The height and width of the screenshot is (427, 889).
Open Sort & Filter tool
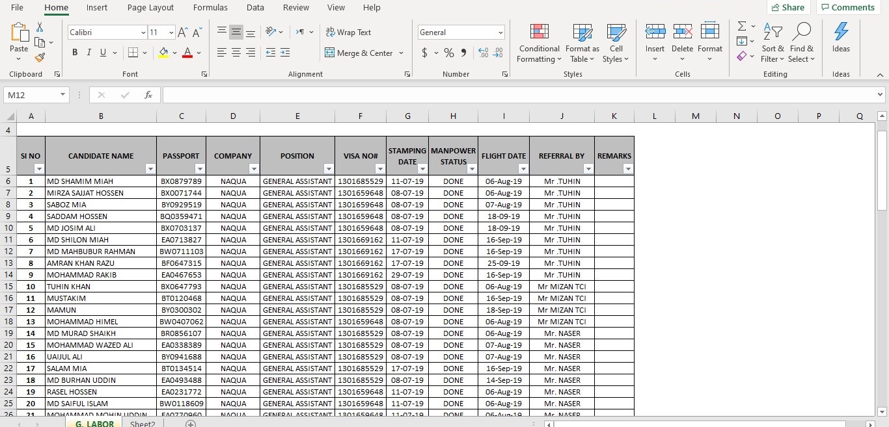click(x=773, y=43)
